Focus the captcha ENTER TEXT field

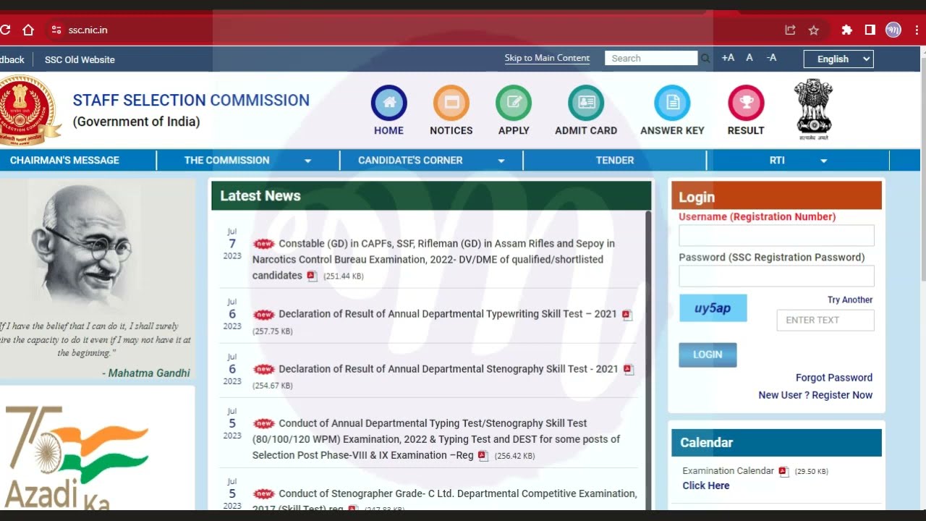click(x=825, y=320)
